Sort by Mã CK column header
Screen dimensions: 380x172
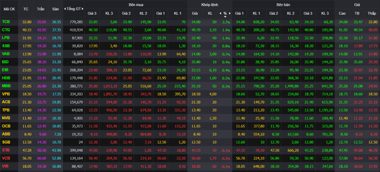pyautogui.click(x=9, y=9)
